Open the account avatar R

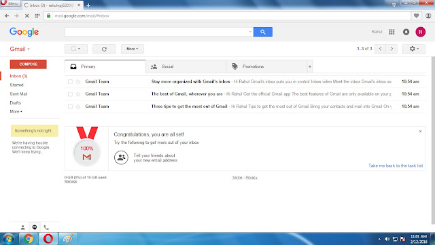point(420,32)
